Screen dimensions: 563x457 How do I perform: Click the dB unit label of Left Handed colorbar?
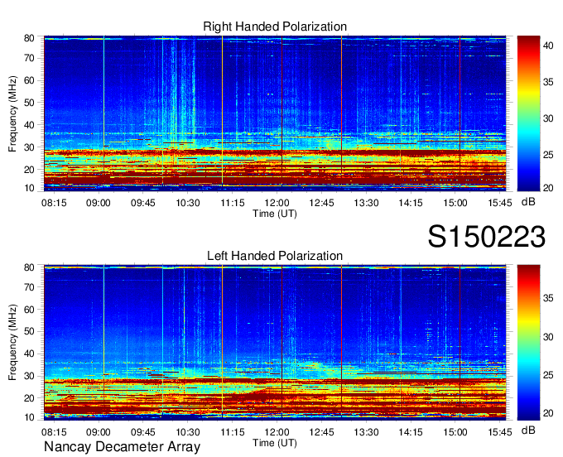click(528, 431)
